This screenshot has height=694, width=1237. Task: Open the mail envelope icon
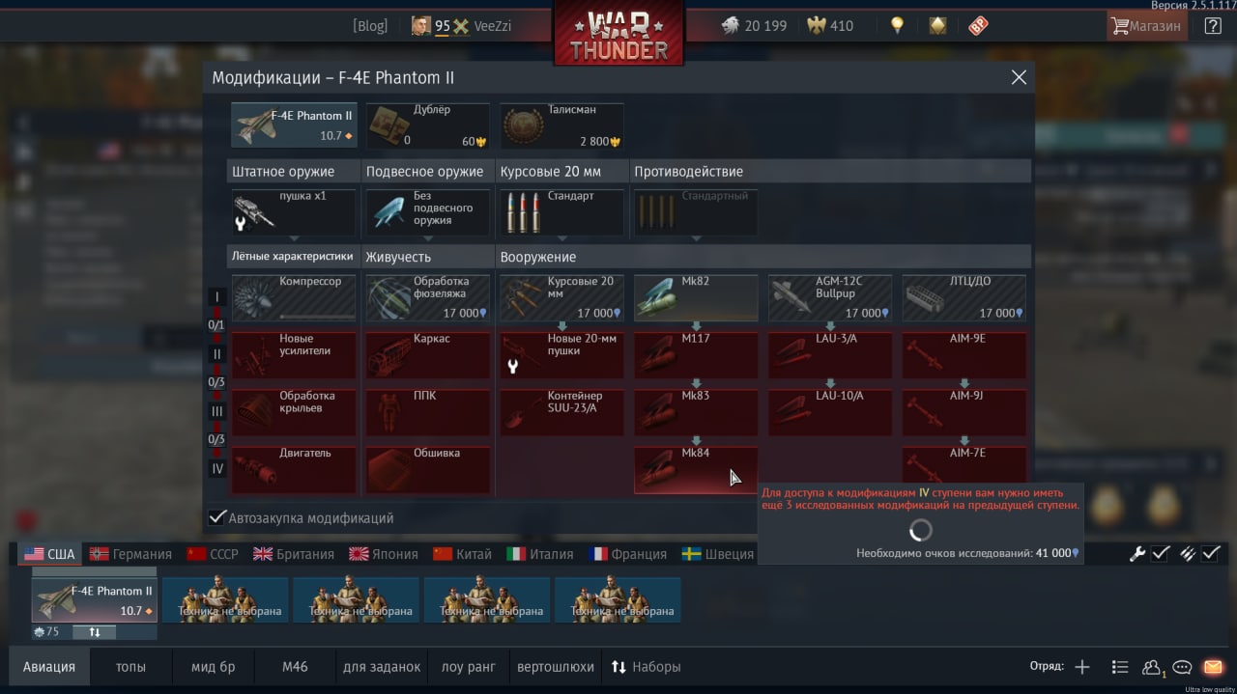tap(1213, 667)
